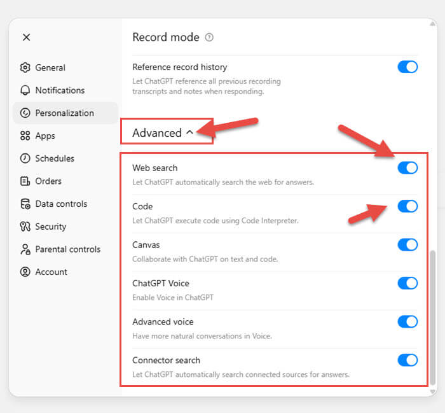Click the Data controls database icon

[25, 204]
